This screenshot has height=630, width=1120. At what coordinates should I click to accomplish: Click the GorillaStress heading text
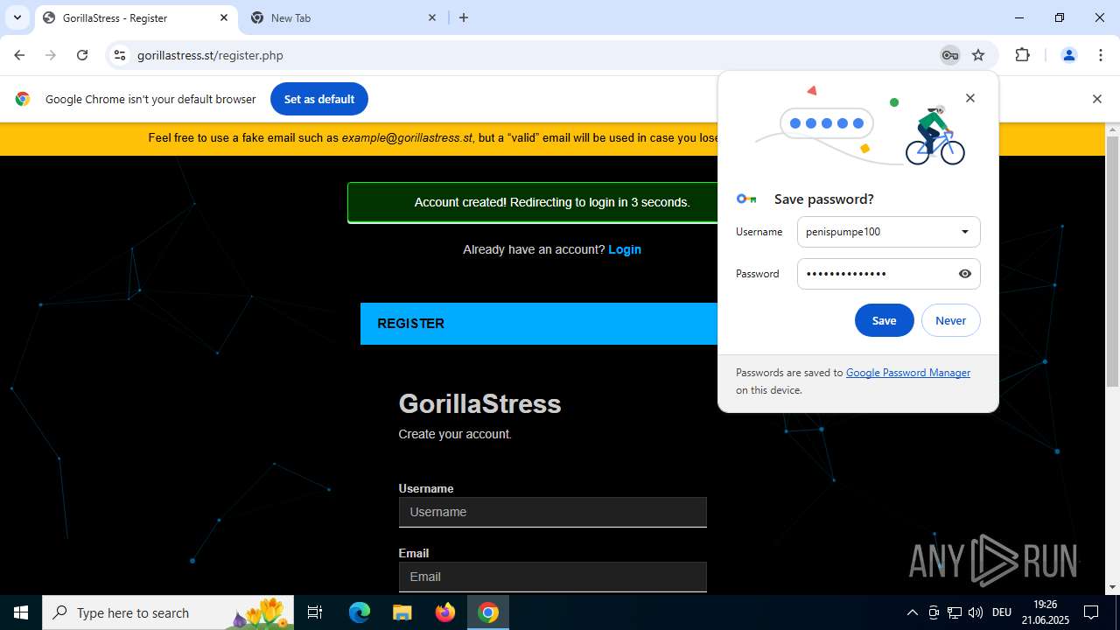pos(479,403)
